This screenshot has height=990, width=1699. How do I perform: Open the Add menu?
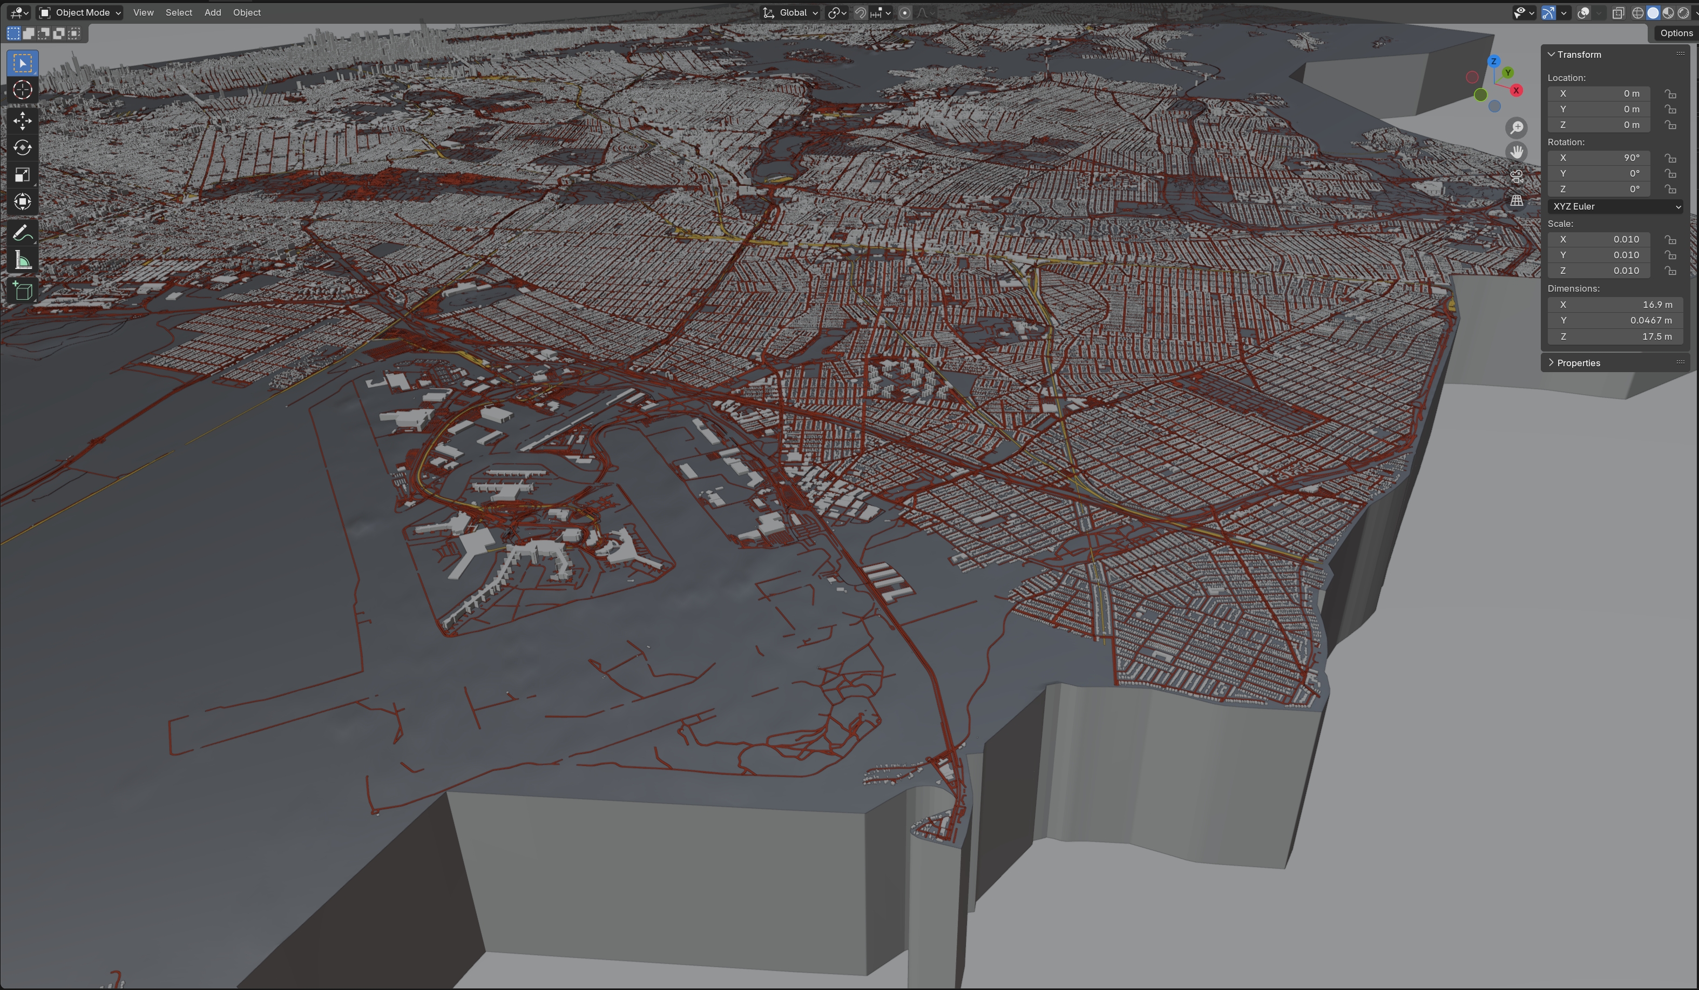click(212, 13)
